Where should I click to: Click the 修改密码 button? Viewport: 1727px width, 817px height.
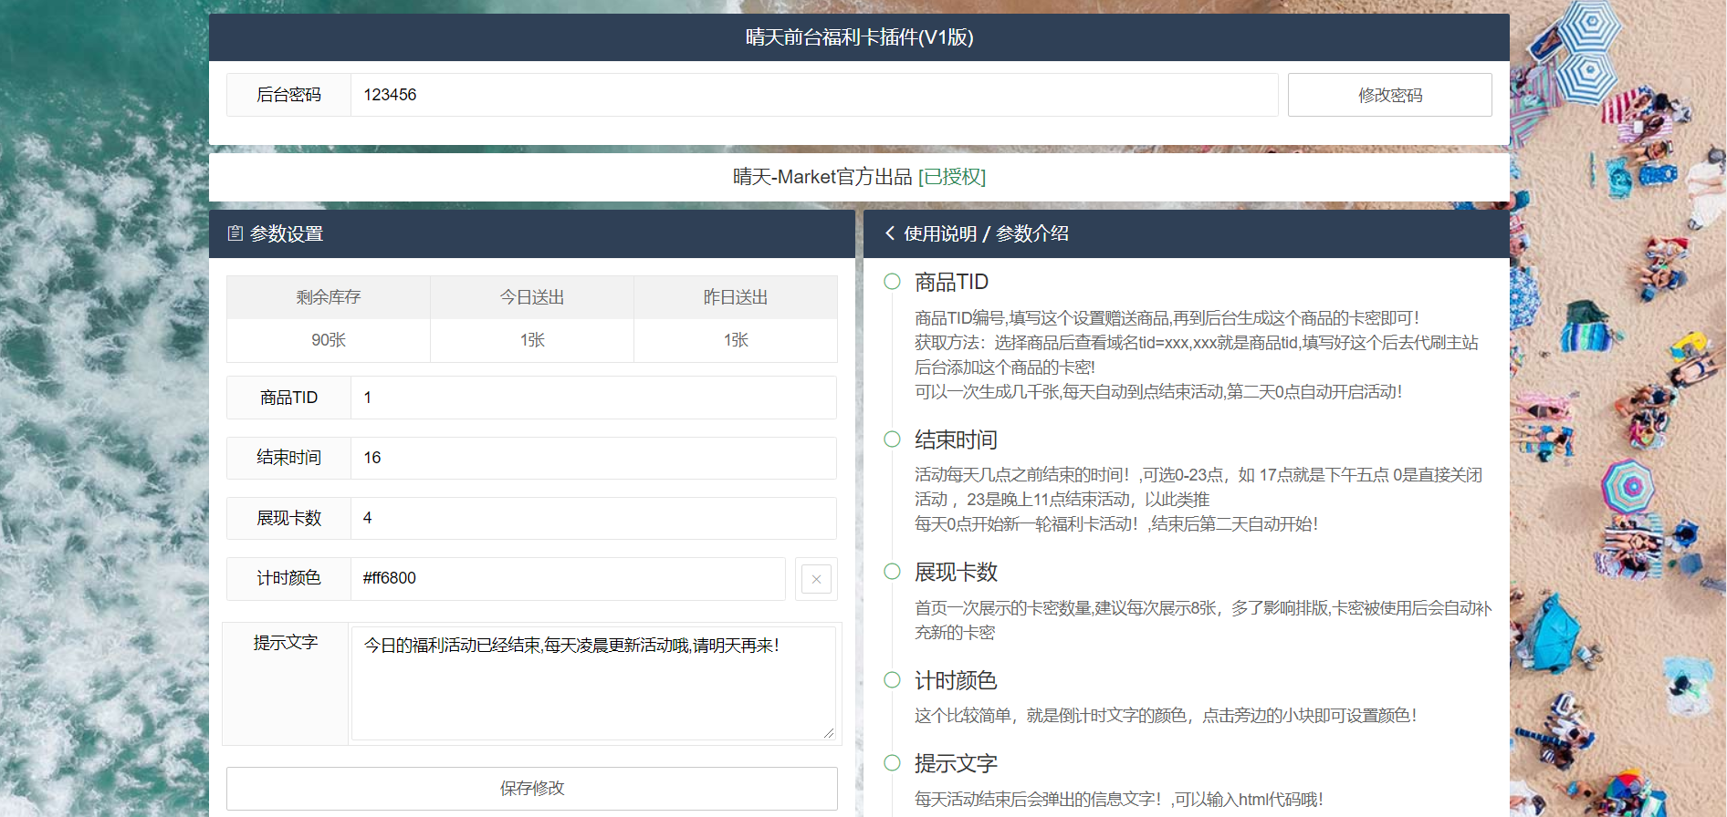pyautogui.click(x=1389, y=95)
